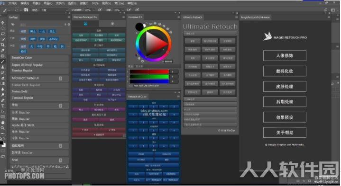Click the 皮肤处理 button
Image resolution: width=341 pixels, height=186 pixels.
point(285,87)
